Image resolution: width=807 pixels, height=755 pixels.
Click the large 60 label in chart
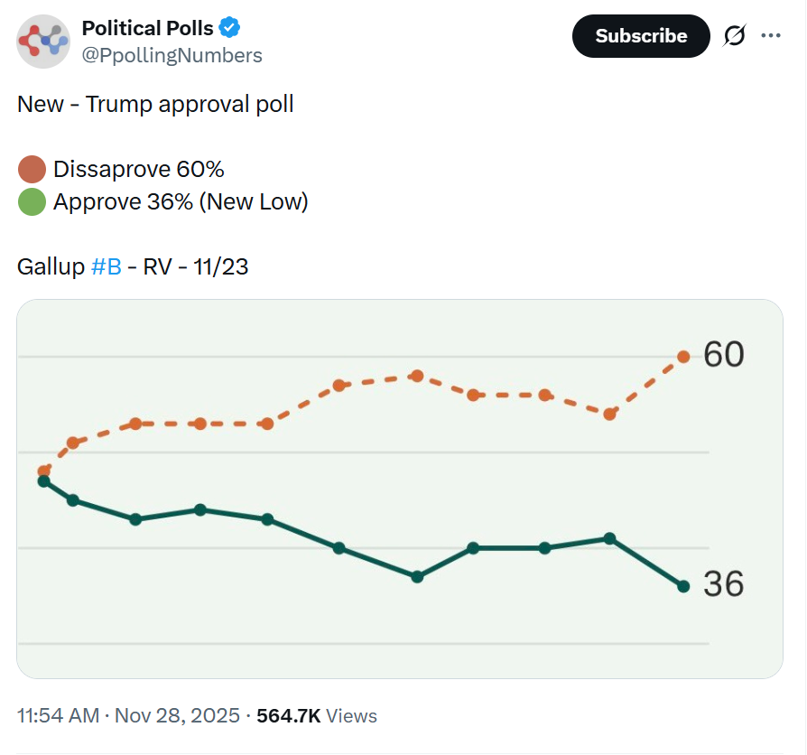pos(724,355)
